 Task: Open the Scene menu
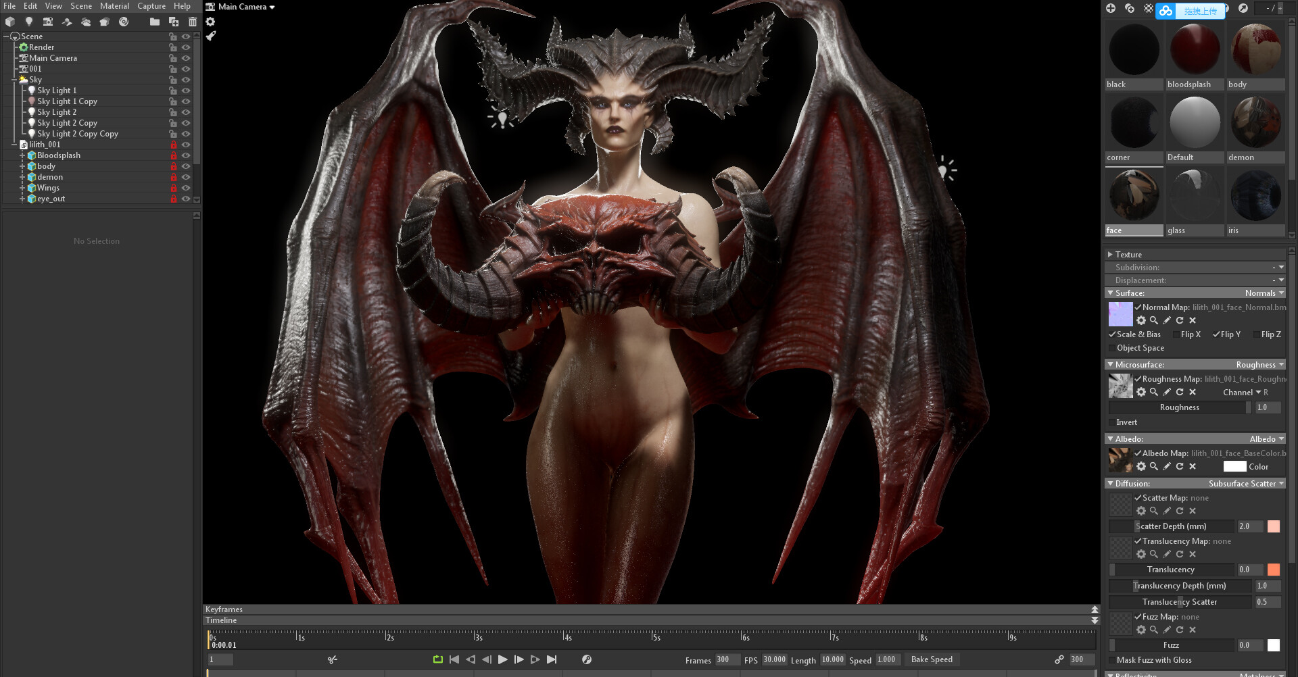pyautogui.click(x=81, y=6)
